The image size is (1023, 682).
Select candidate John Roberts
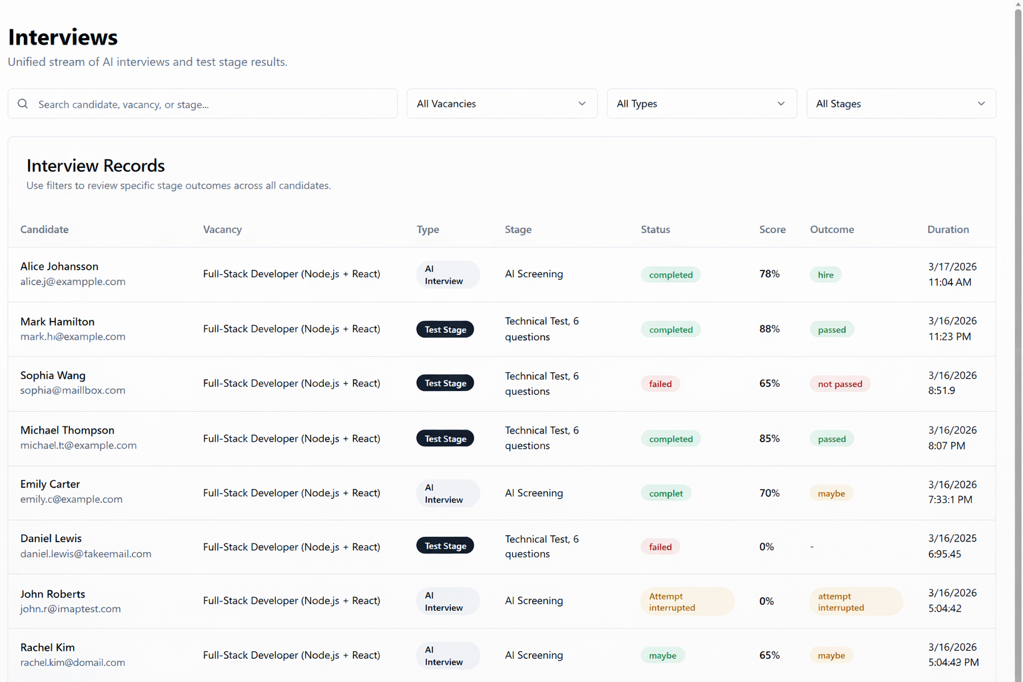pyautogui.click(x=53, y=594)
